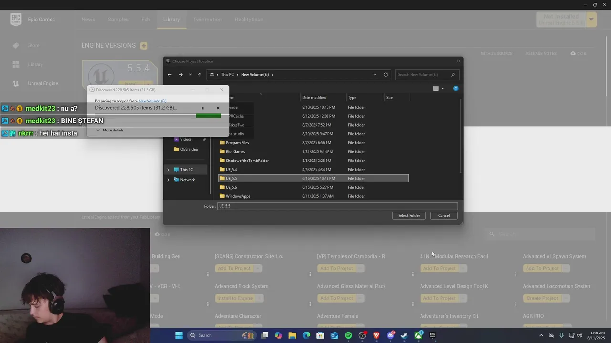Expand More details in the recycle dialog
This screenshot has height=343, width=611.
[110, 130]
